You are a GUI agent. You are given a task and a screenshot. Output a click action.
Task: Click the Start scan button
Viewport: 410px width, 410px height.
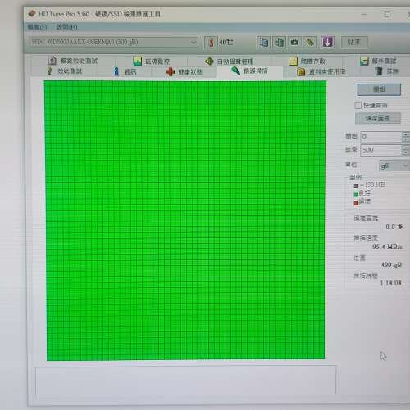point(379,89)
